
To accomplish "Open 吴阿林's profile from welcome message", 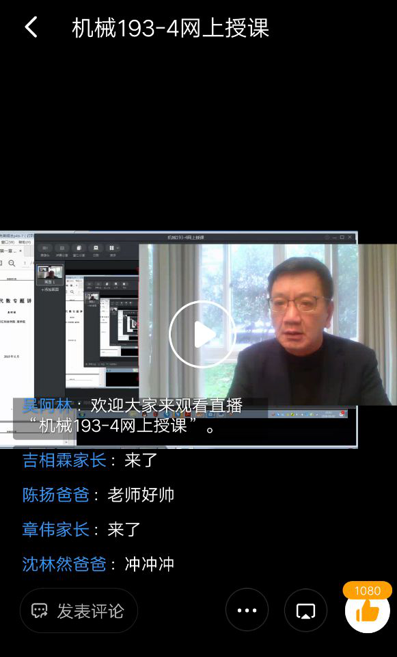I will tap(47, 406).
